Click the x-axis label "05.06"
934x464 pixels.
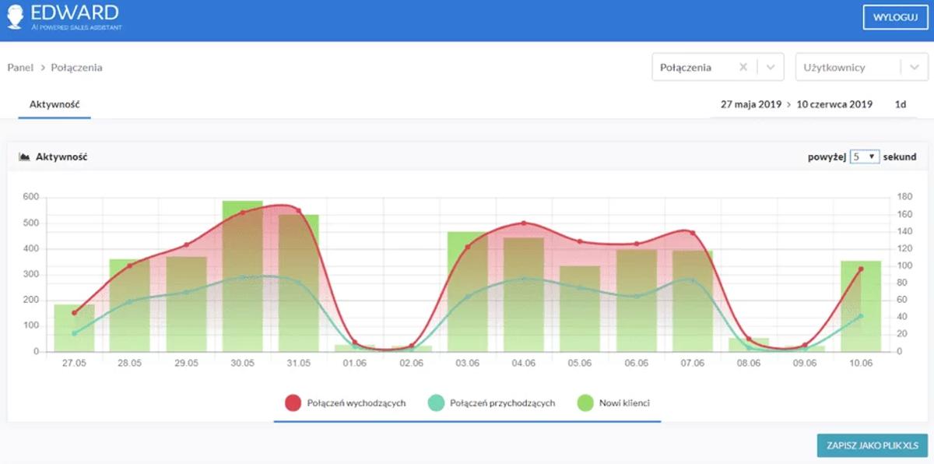580,363
